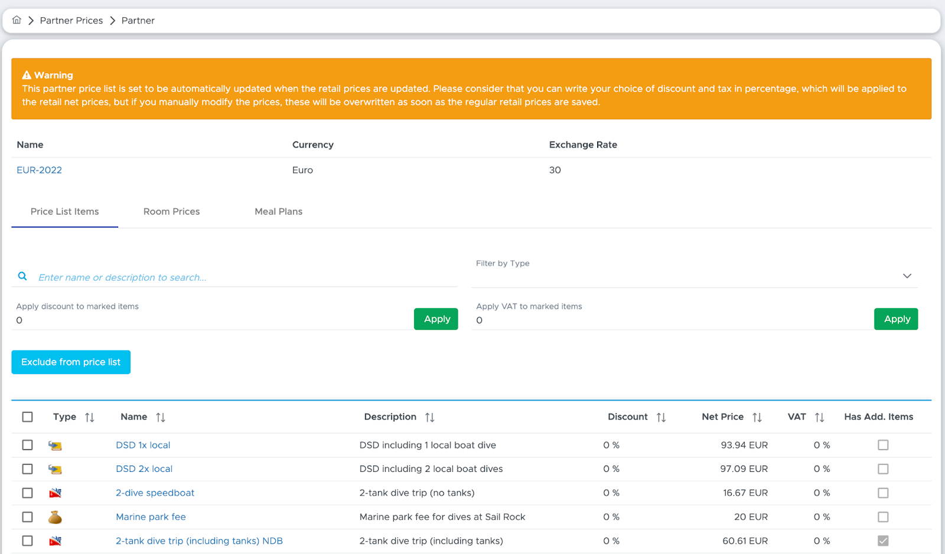945x554 pixels.
Task: Open 2-dive speedboat item link
Action: coord(155,493)
